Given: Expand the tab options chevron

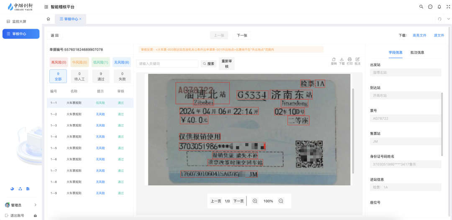Looking at the screenshot, I should pyautogui.click(x=448, y=19).
